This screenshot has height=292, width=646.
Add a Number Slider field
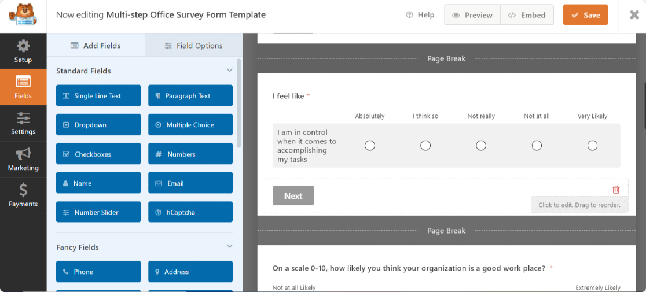[98, 213]
